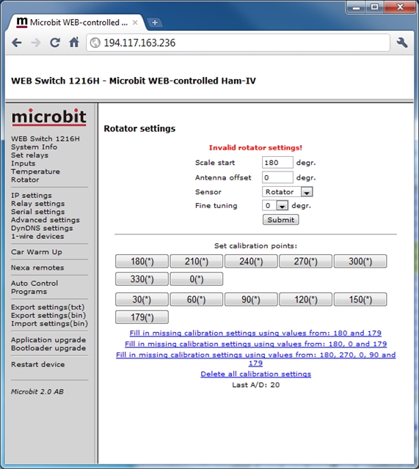Set calibration point 210(*)

197,261
